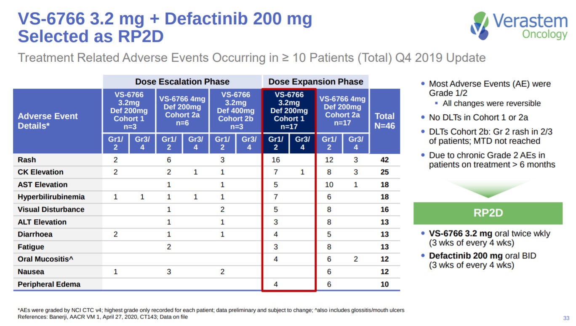This screenshot has width=576, height=326.
Task: Click the Oral Mucositis Gr3/4 value 2
Action: click(x=356, y=259)
